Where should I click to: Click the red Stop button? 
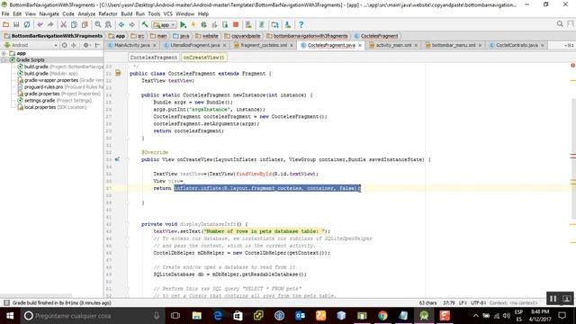click(x=236, y=24)
